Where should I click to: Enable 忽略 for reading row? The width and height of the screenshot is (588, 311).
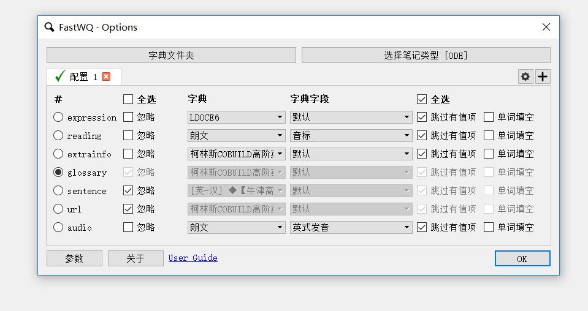pyautogui.click(x=128, y=135)
